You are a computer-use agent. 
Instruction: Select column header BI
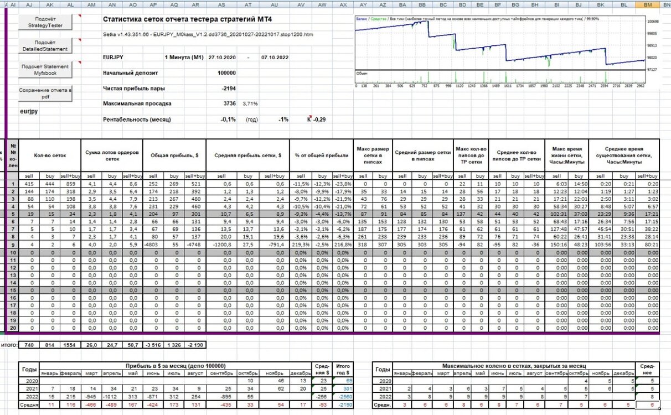(556, 4)
